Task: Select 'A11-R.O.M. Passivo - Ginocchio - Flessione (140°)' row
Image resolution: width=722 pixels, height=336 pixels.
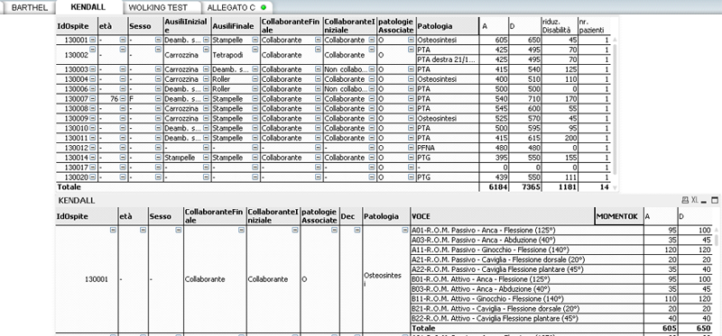Action: (526, 250)
